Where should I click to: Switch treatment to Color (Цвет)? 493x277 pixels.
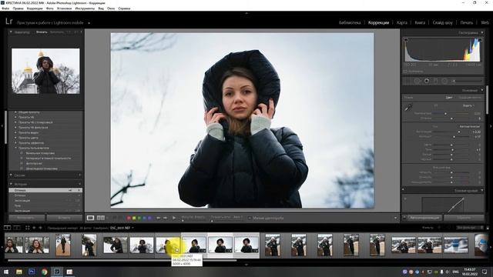click(x=449, y=98)
